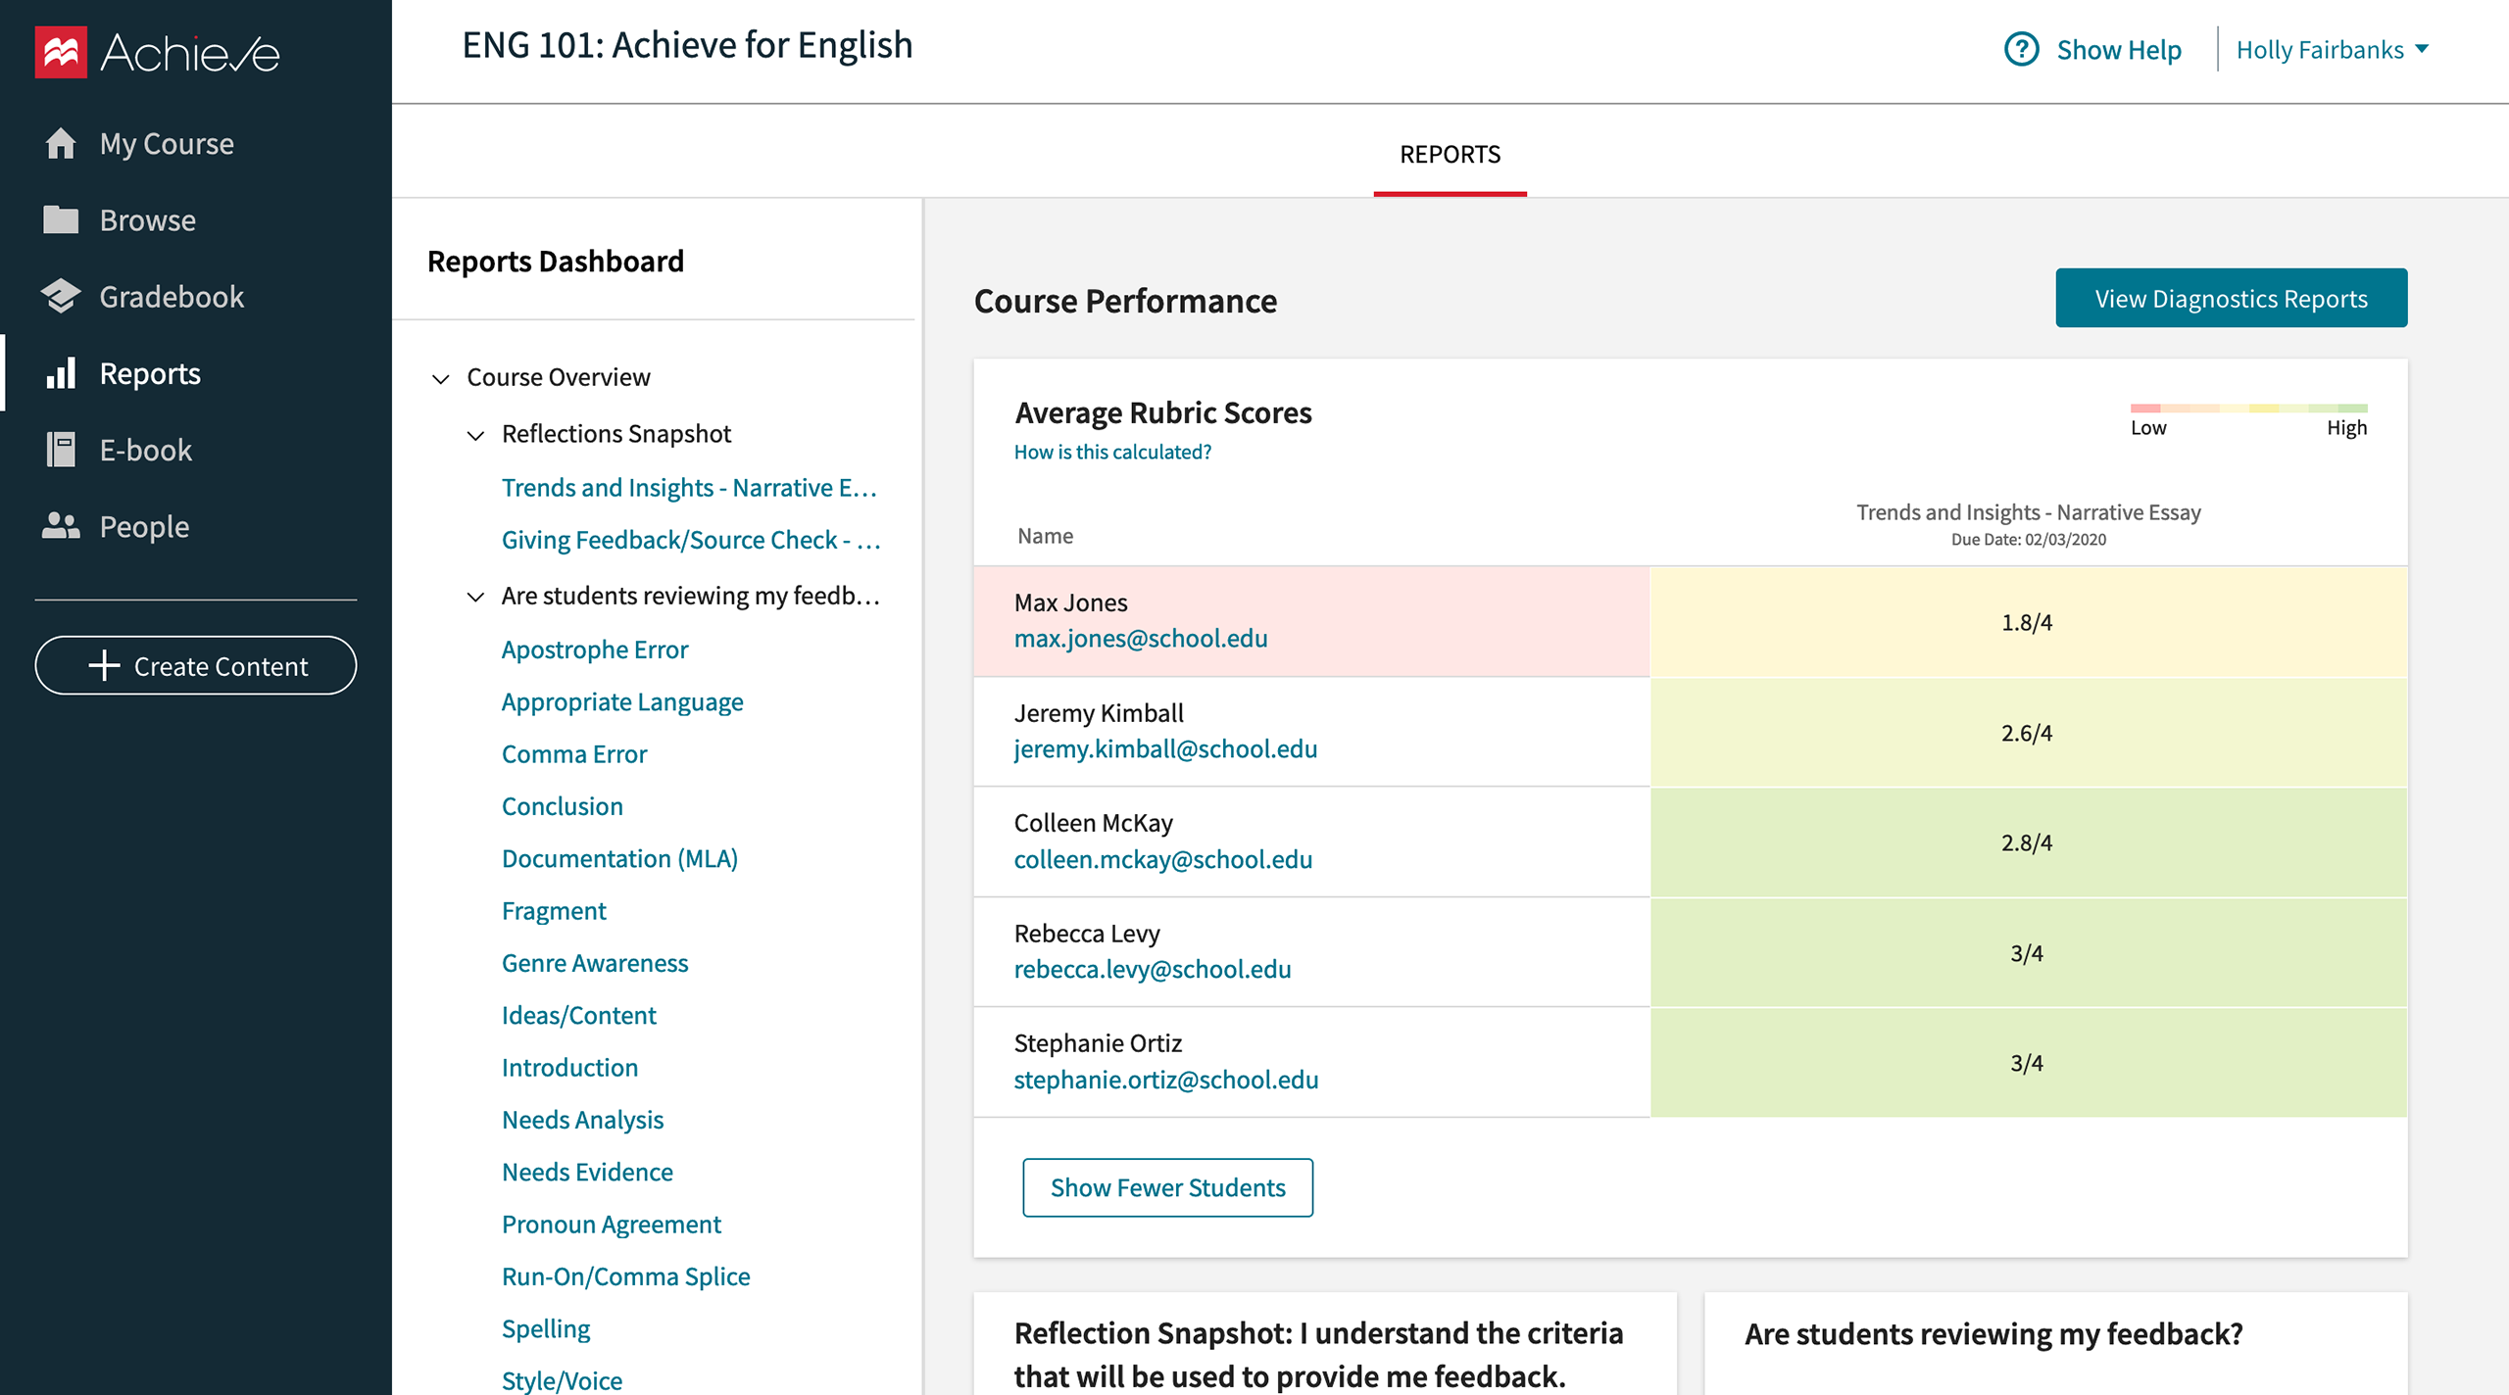Click max.jones@school.edu email link
2509x1395 pixels.
pyautogui.click(x=1140, y=638)
